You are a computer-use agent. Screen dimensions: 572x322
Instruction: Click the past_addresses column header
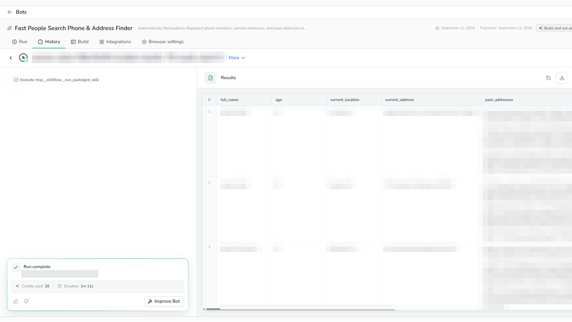coord(526,100)
